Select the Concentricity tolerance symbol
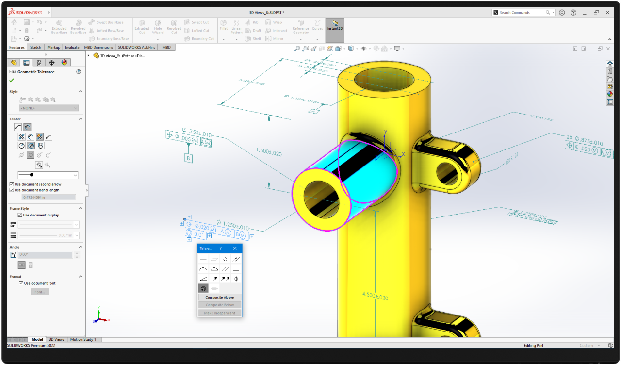621x365 pixels. pyautogui.click(x=203, y=288)
